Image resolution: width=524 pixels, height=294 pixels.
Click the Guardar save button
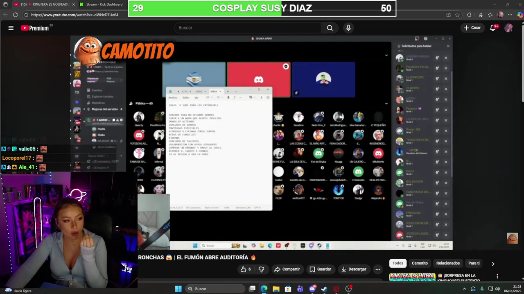(x=320, y=269)
